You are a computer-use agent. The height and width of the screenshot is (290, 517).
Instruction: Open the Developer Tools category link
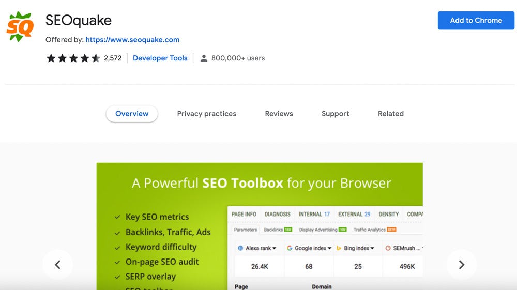tap(160, 58)
